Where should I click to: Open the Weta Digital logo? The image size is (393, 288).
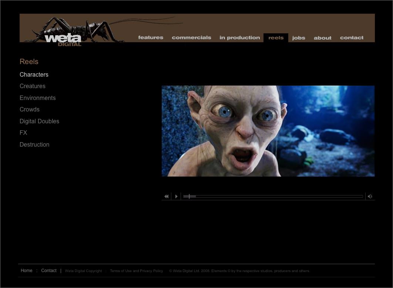63,39
